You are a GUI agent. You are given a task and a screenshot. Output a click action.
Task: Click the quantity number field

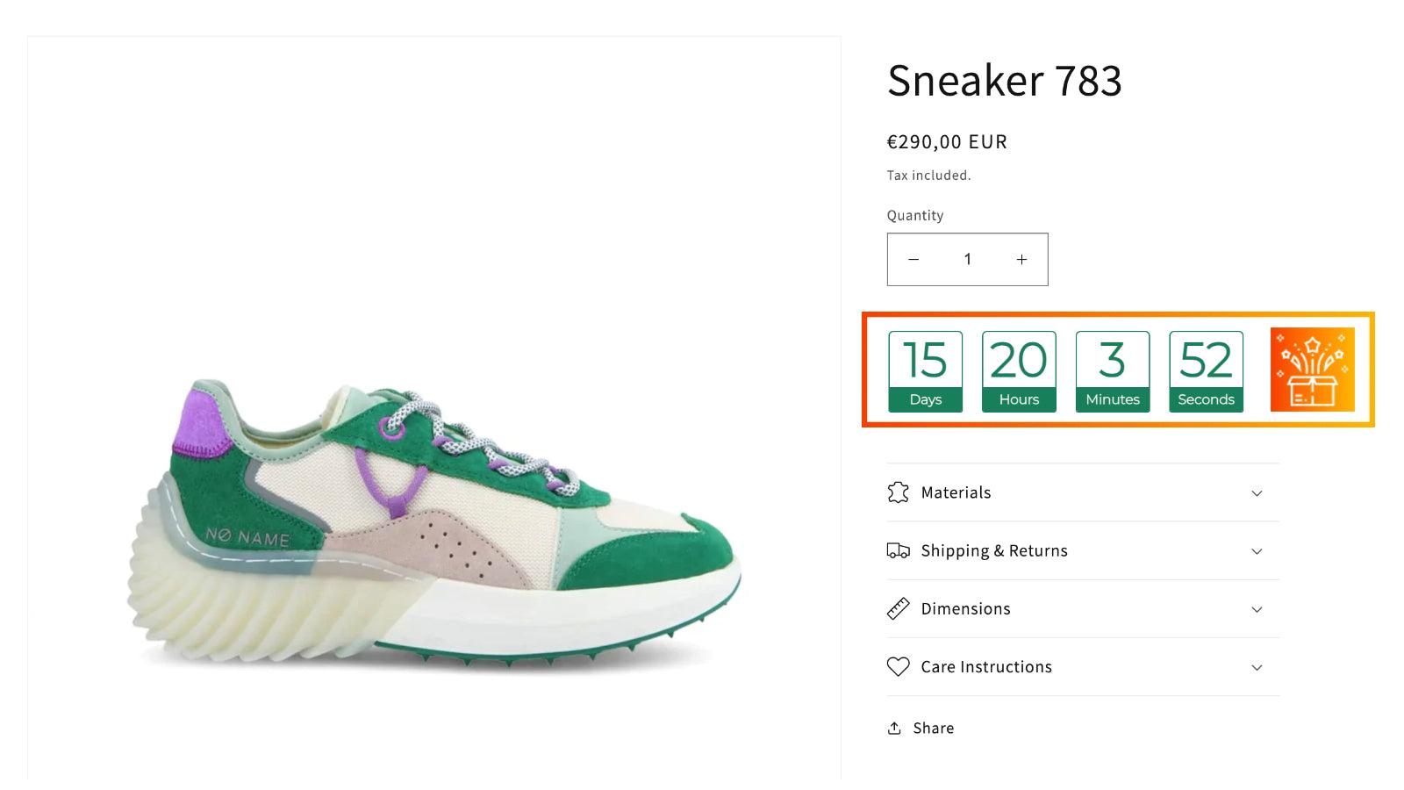click(967, 259)
